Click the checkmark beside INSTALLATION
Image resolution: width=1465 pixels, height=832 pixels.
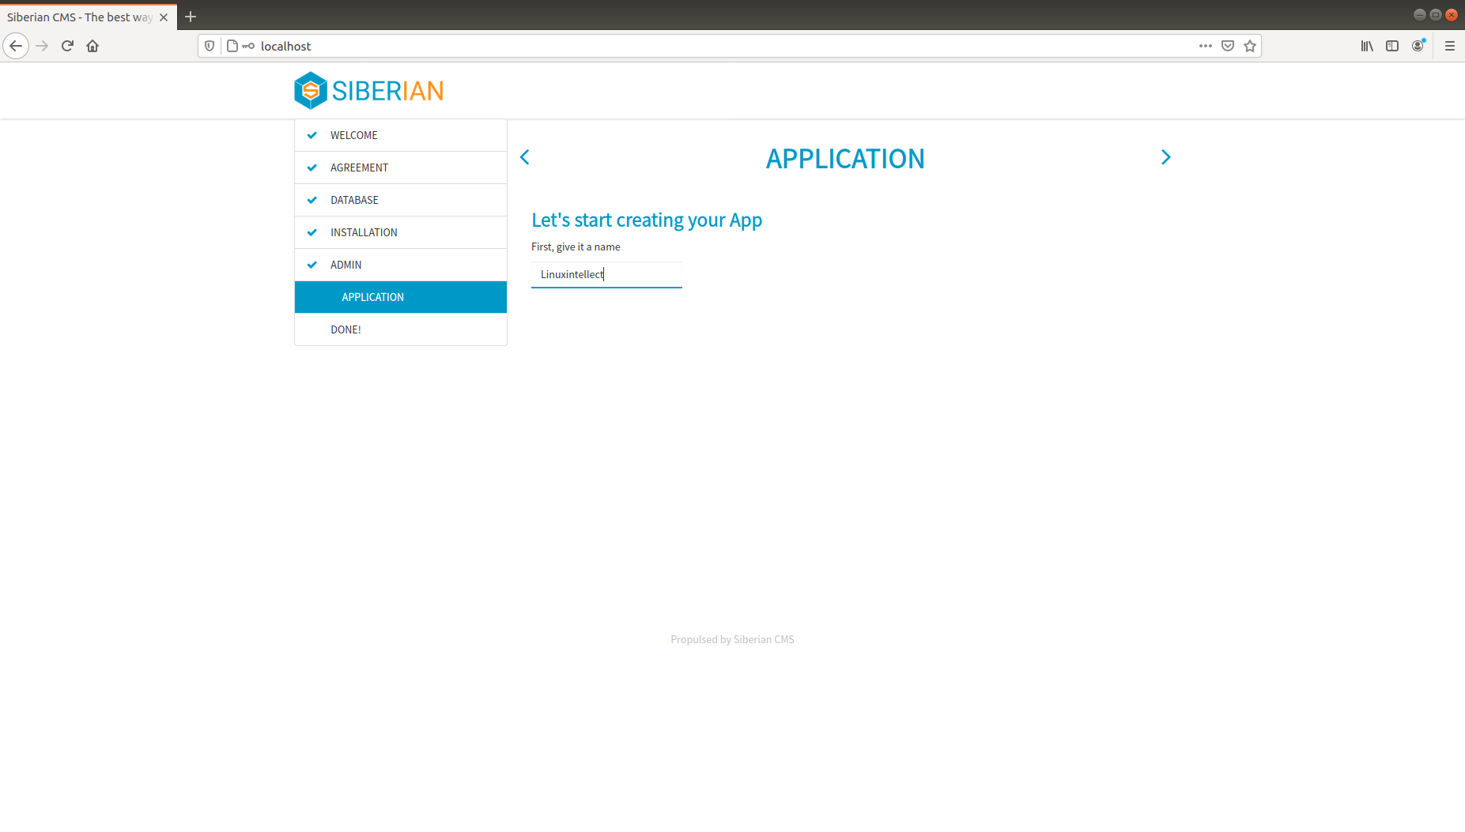pyautogui.click(x=313, y=232)
